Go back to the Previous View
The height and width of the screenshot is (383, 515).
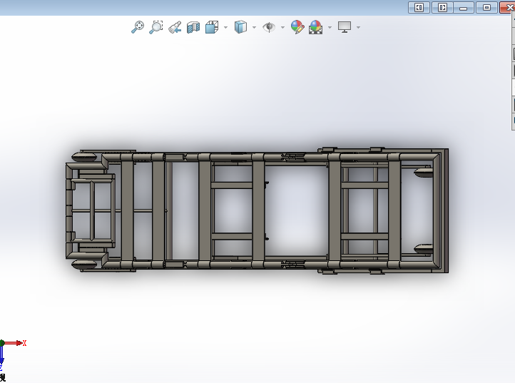[175, 27]
